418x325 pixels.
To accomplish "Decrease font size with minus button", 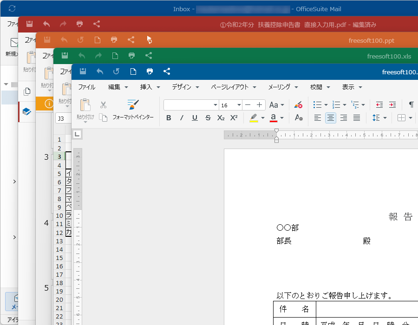I will (248, 105).
